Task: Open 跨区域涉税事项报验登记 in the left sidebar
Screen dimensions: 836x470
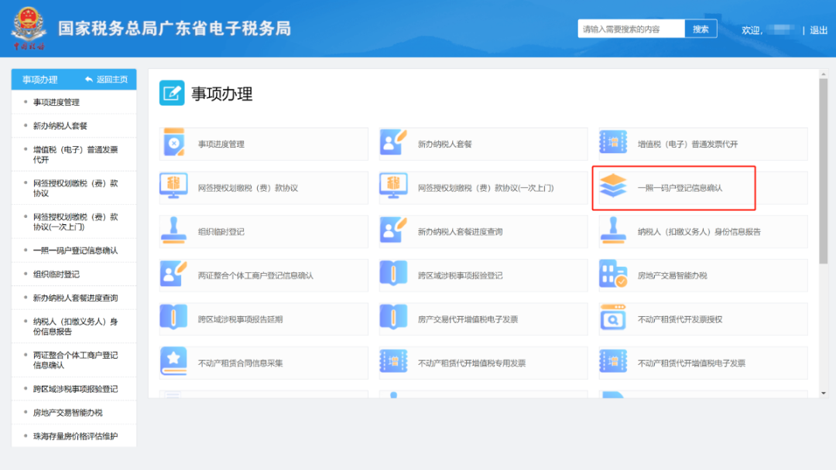Action: click(75, 389)
